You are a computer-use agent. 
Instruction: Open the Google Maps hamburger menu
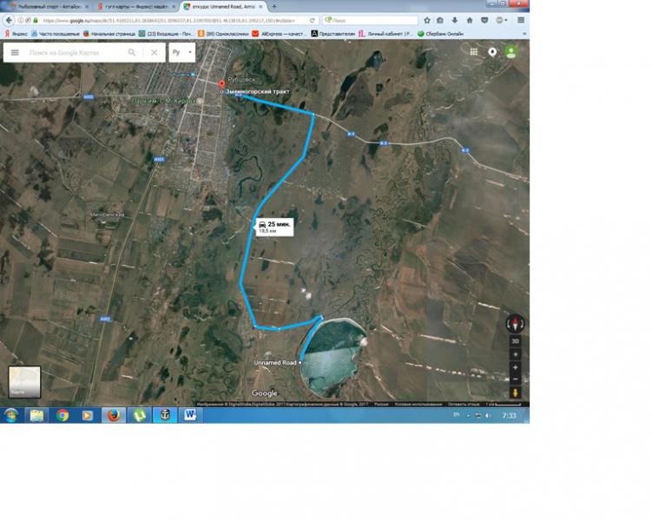(15, 52)
